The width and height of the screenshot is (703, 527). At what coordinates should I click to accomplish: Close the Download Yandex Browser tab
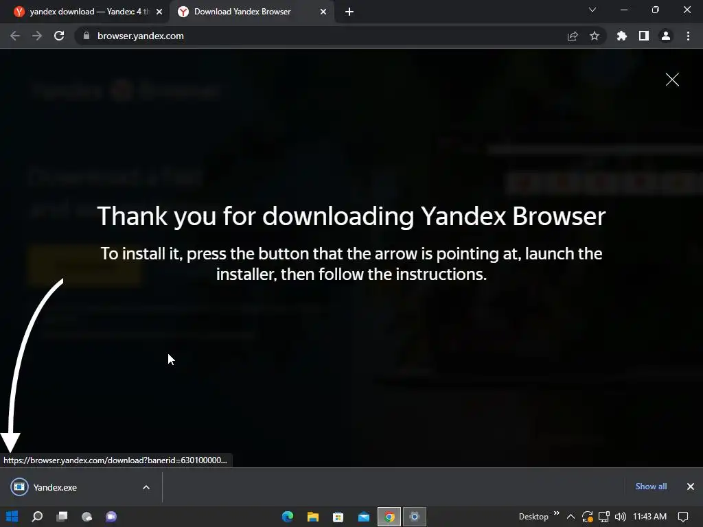coord(323,12)
